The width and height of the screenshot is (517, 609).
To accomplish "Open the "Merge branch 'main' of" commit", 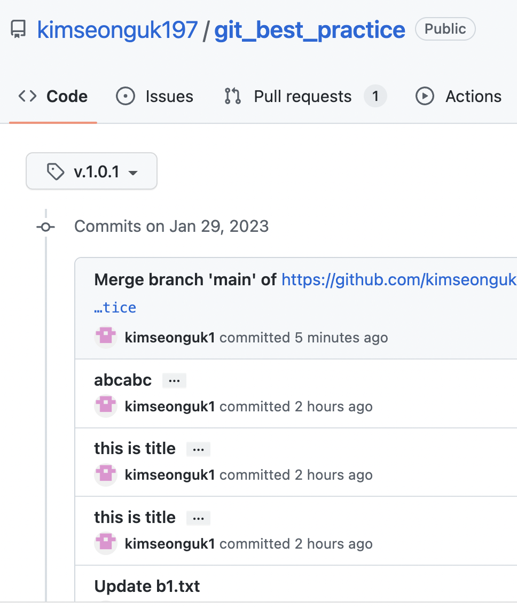I will [185, 279].
